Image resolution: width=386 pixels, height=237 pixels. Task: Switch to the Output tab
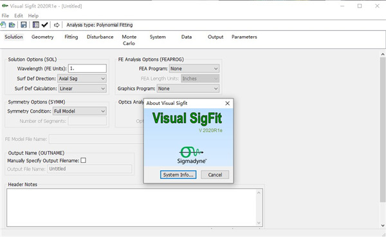[x=216, y=37]
